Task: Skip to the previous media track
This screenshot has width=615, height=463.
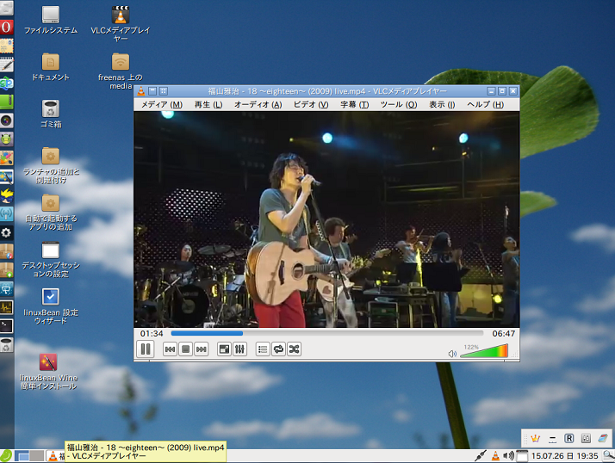Action: pos(170,349)
